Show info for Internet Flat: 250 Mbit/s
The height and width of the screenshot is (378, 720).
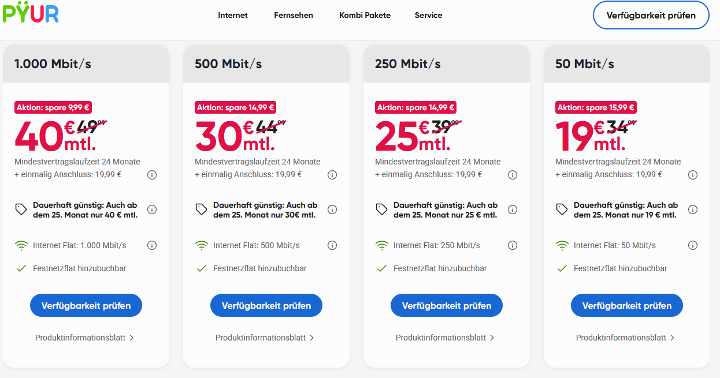pos(513,245)
